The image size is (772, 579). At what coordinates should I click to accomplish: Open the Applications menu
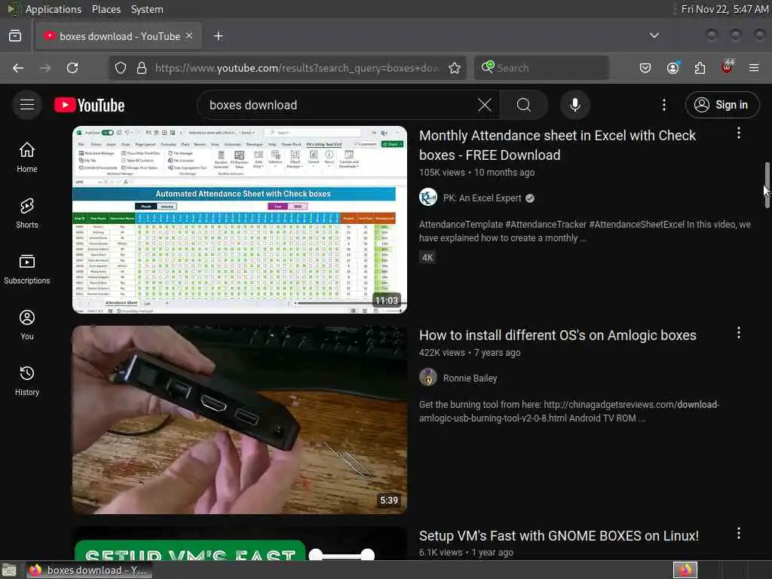54,9
